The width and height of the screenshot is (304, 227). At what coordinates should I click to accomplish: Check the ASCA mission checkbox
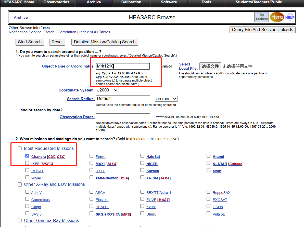(x=91, y=192)
